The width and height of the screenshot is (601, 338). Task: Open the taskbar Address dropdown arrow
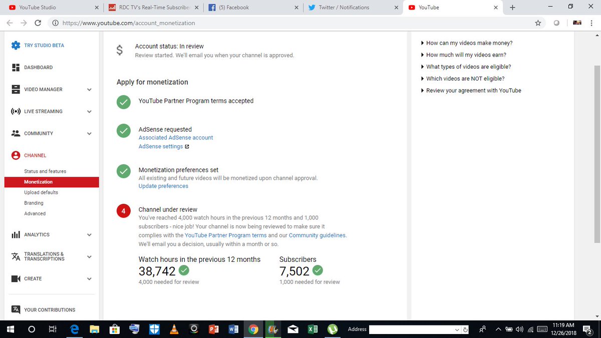[x=457, y=330]
